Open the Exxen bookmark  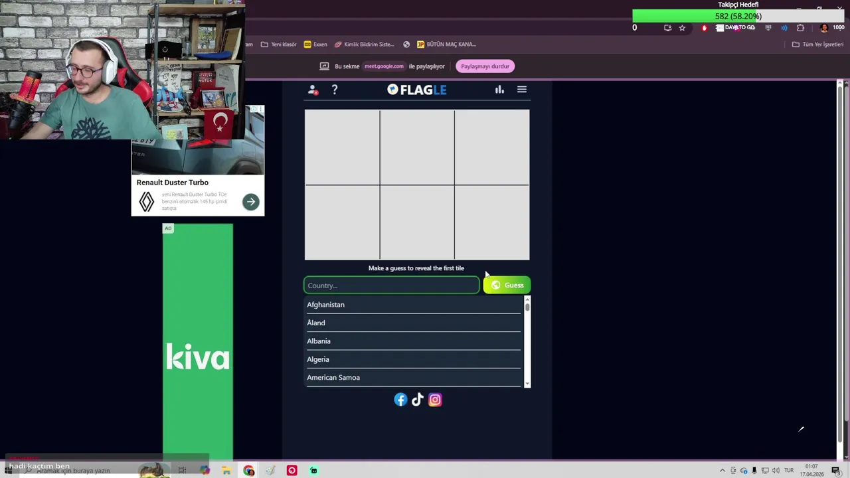pos(315,44)
